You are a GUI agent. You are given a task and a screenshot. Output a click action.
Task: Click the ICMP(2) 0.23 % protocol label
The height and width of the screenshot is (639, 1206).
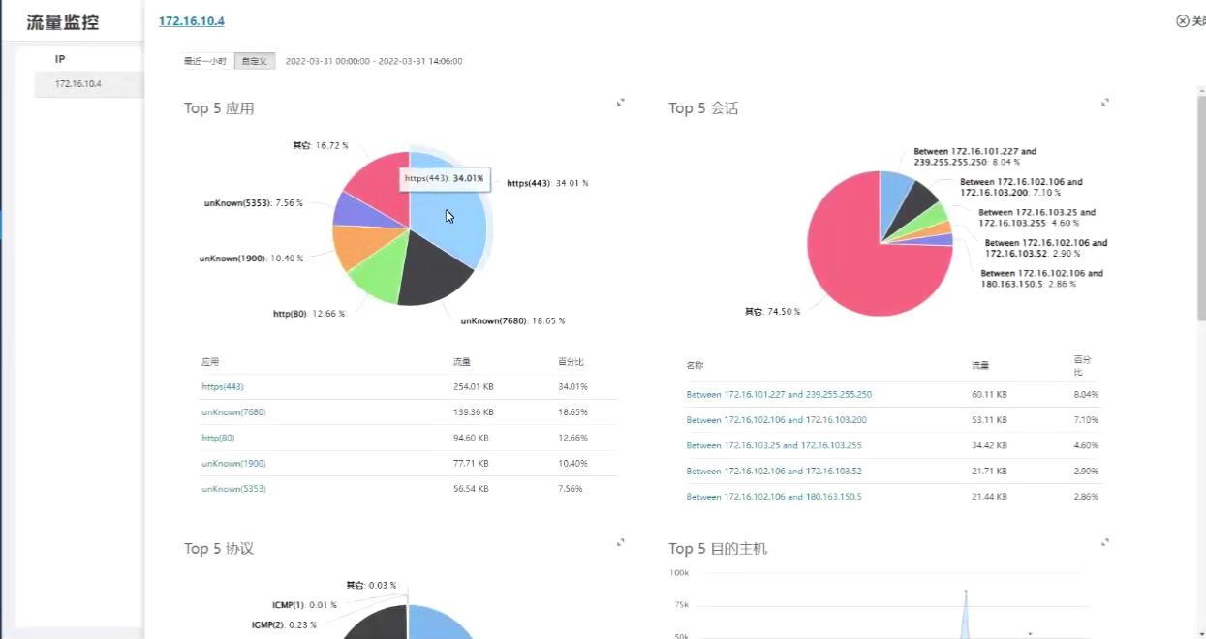(x=284, y=624)
